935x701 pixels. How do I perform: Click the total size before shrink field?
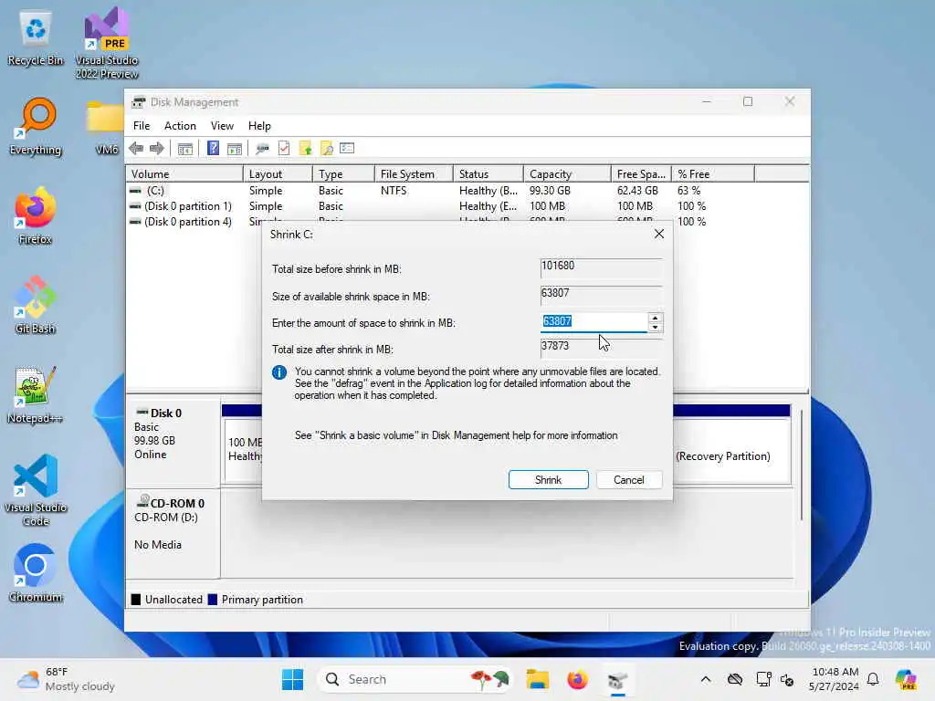[x=601, y=267]
